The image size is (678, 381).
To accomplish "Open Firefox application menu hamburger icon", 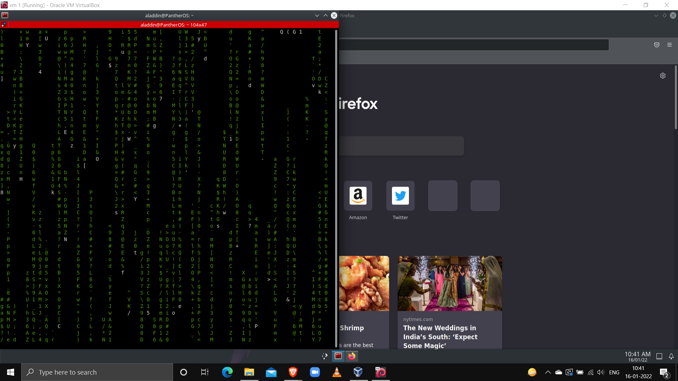I will [669, 45].
